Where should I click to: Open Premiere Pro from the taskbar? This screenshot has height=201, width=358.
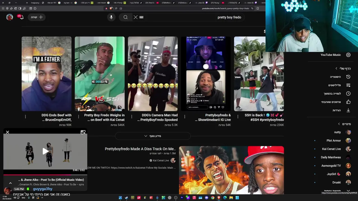click(182, 198)
